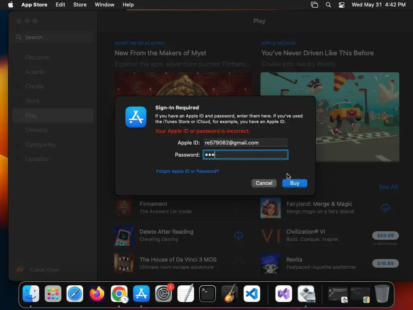Image resolution: width=413 pixels, height=310 pixels.
Task: Click the Stage Manager icon in menu bar
Action: [314, 5]
